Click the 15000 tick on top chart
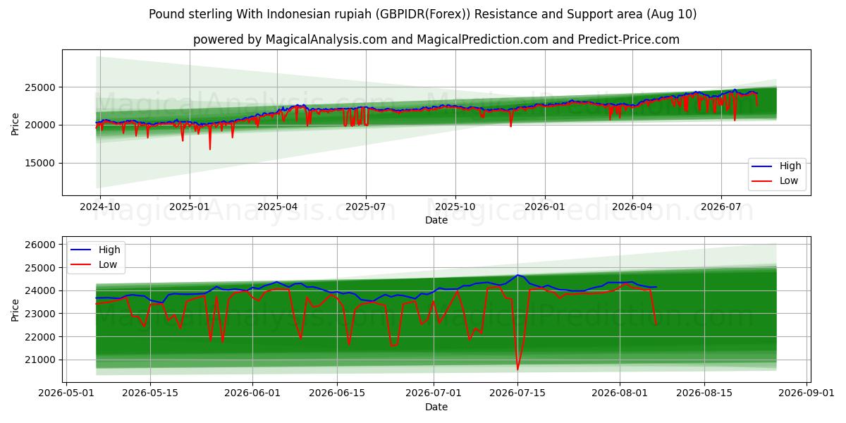846x423 pixels. (42, 163)
